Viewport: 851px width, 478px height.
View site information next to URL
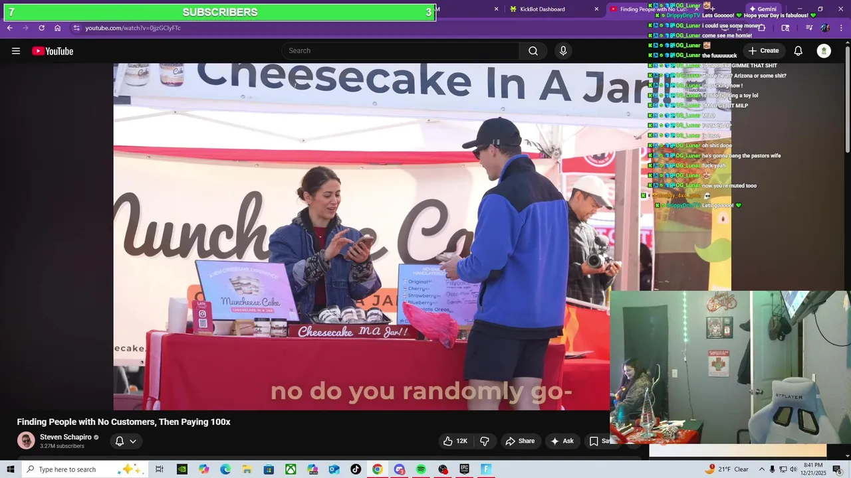point(76,28)
